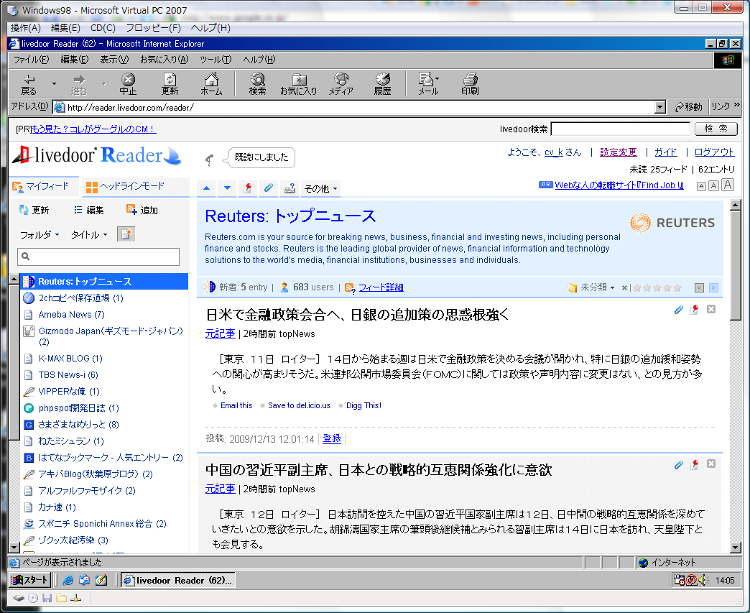Set the medium font size A button
This screenshot has height=613, width=750.
(x=713, y=185)
